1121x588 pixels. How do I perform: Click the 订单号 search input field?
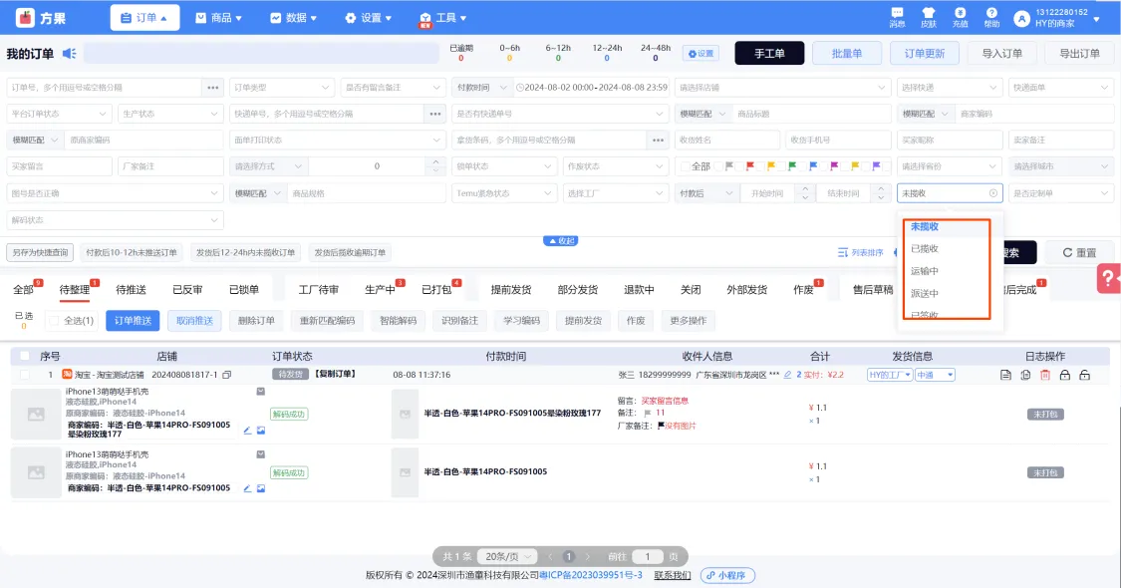(x=104, y=88)
